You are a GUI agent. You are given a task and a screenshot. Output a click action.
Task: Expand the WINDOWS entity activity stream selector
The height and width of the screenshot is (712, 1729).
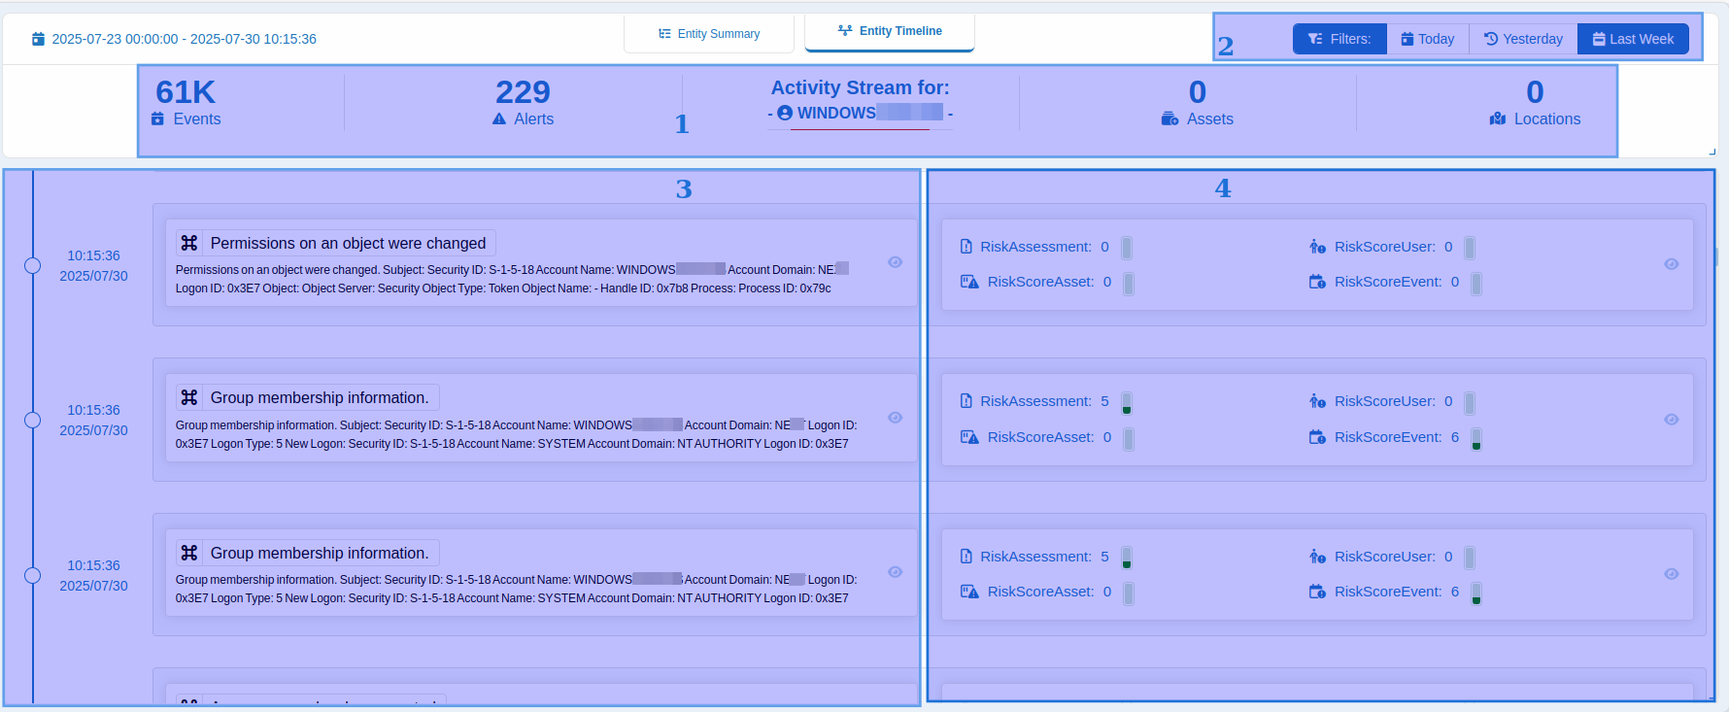pyautogui.click(x=860, y=114)
